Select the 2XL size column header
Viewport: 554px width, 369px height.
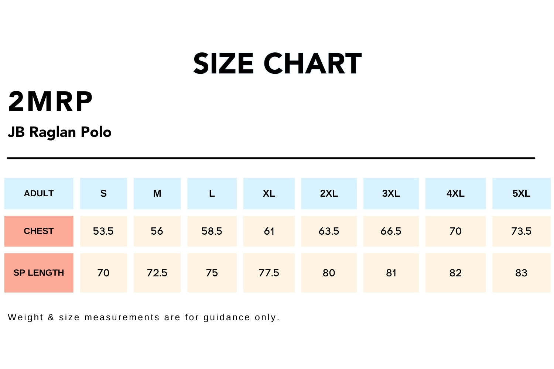(x=329, y=193)
